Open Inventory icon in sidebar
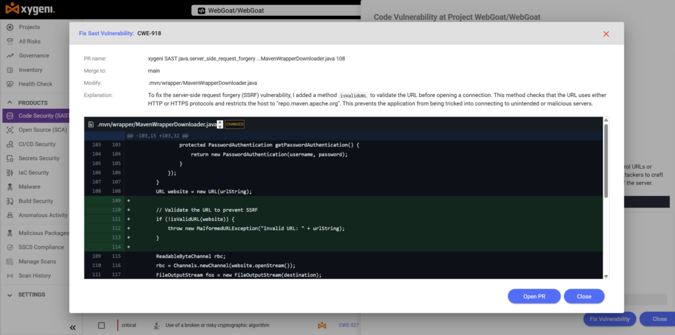 [10, 70]
